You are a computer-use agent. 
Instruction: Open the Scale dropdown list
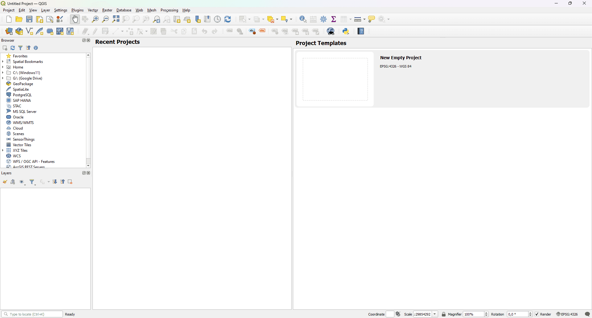coord(435,314)
